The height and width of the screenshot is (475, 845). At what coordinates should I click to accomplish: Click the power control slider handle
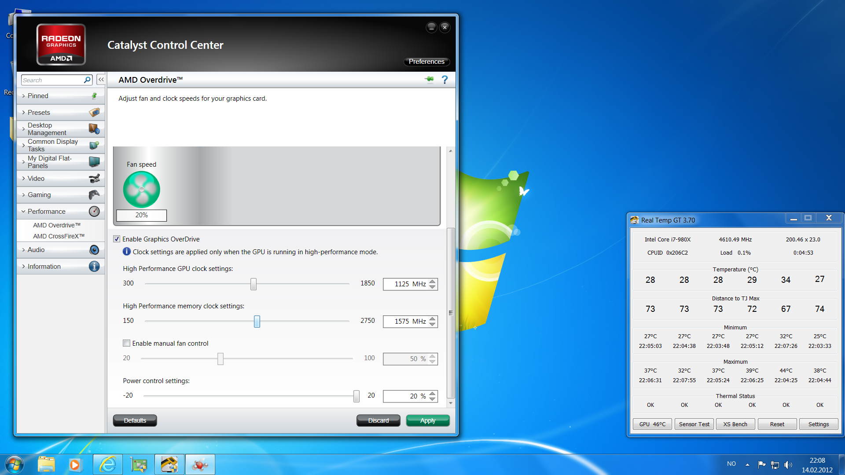click(x=356, y=396)
